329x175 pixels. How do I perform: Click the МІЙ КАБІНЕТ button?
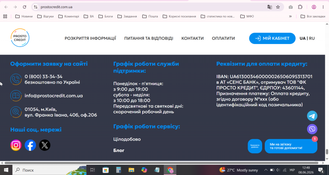tap(272, 38)
